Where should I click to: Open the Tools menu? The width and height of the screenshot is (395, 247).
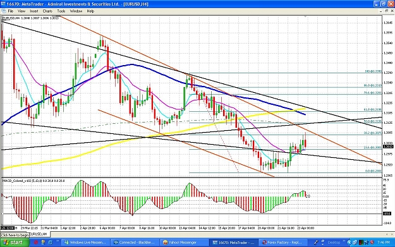tap(61, 11)
